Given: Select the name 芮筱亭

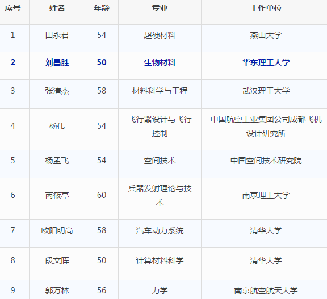Looking at the screenshot, I should click(57, 195).
